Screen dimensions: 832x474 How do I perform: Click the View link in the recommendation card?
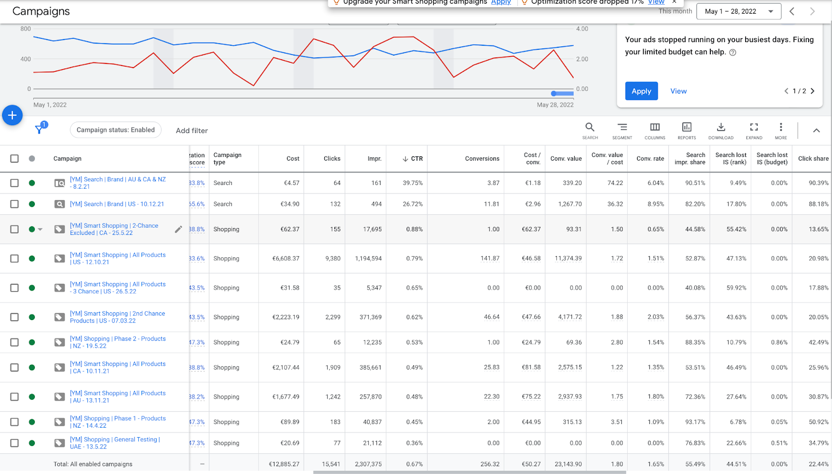[x=678, y=91]
